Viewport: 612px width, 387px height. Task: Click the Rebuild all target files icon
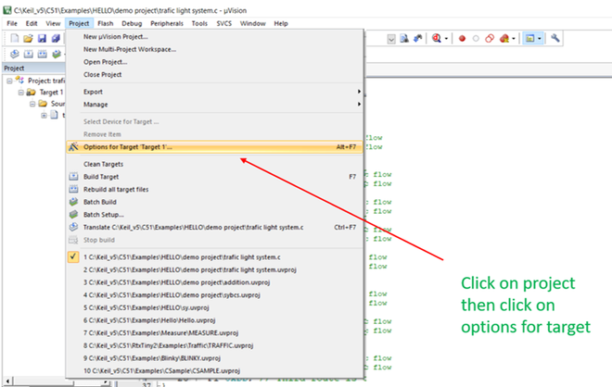click(x=73, y=190)
